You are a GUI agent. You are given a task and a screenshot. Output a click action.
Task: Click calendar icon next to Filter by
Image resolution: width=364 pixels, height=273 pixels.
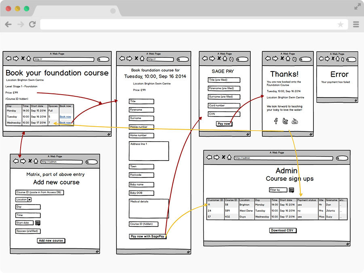click(x=291, y=190)
